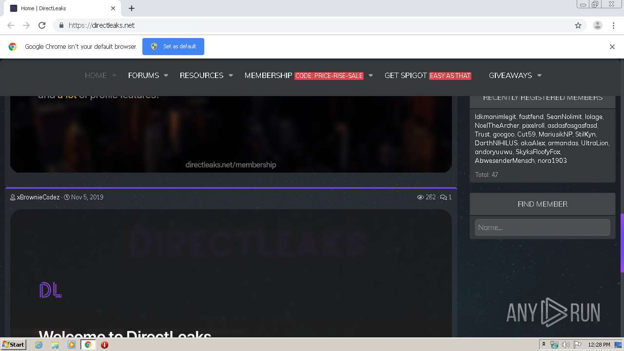Open the media player taskbar icon

(x=72, y=345)
